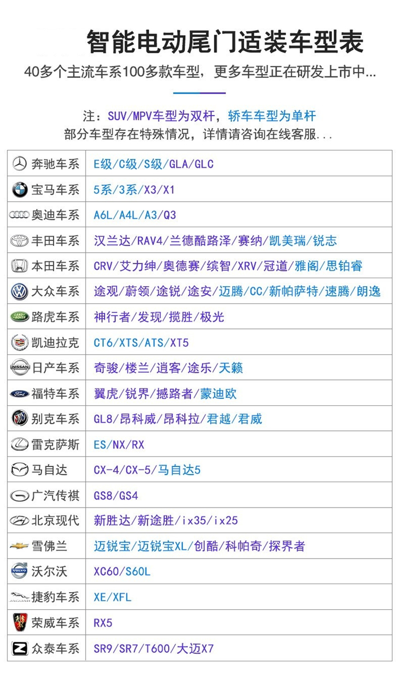
Task: Click the Land Rover logo icon
Action: 20,317
